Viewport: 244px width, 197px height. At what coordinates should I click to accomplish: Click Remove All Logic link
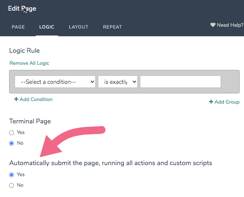[30, 63]
